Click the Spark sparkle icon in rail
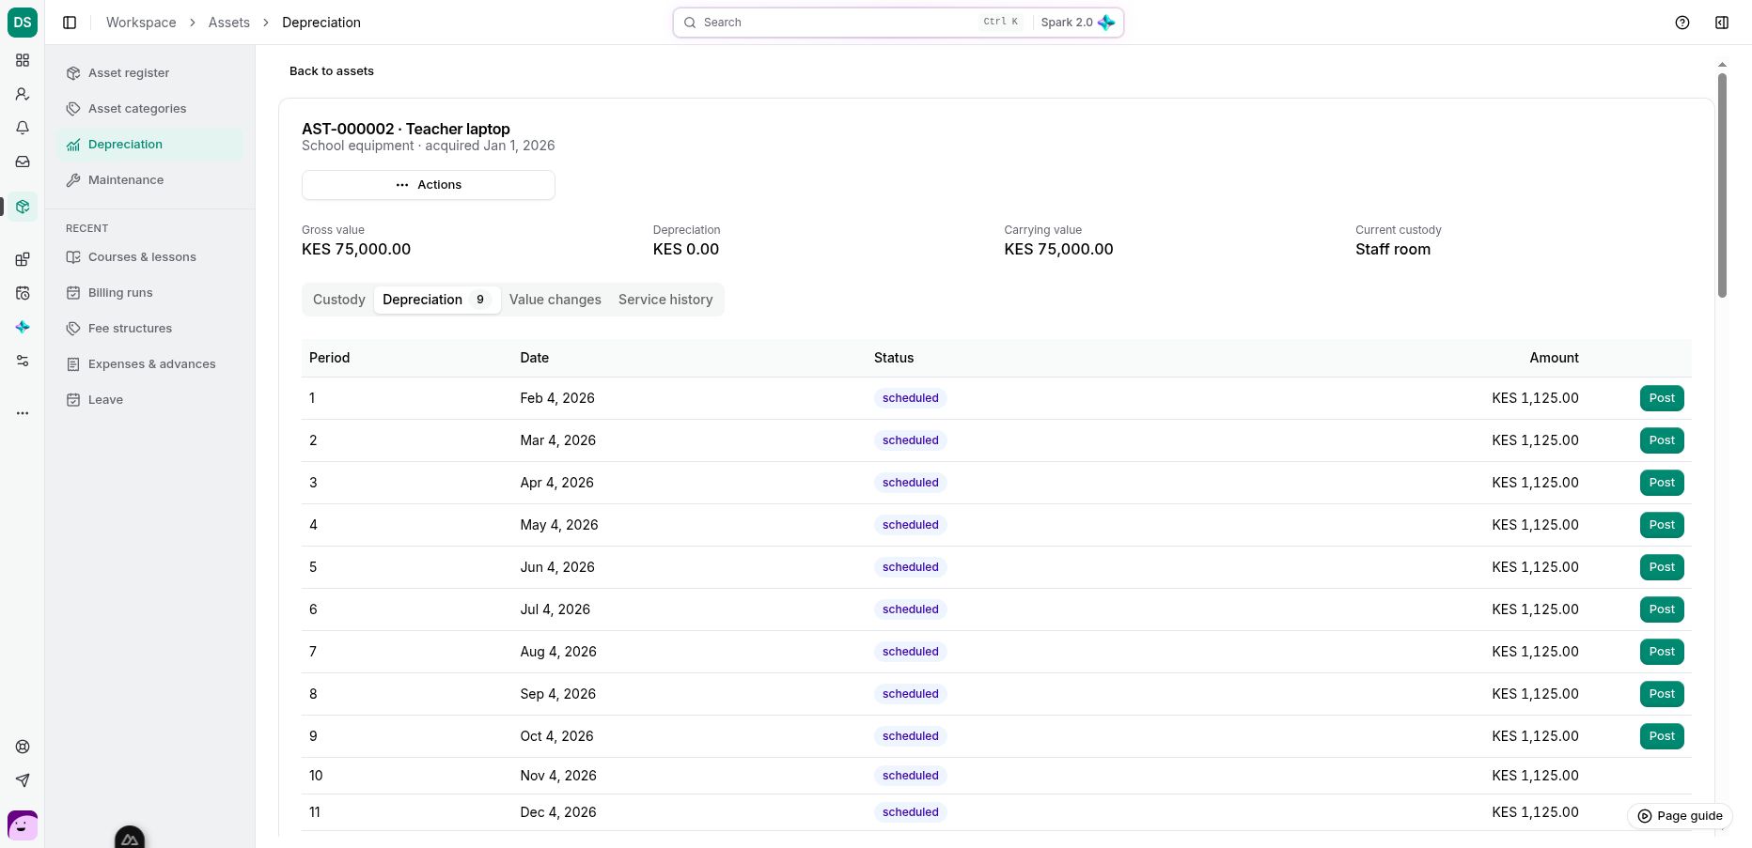The width and height of the screenshot is (1752, 848). pos(23,327)
